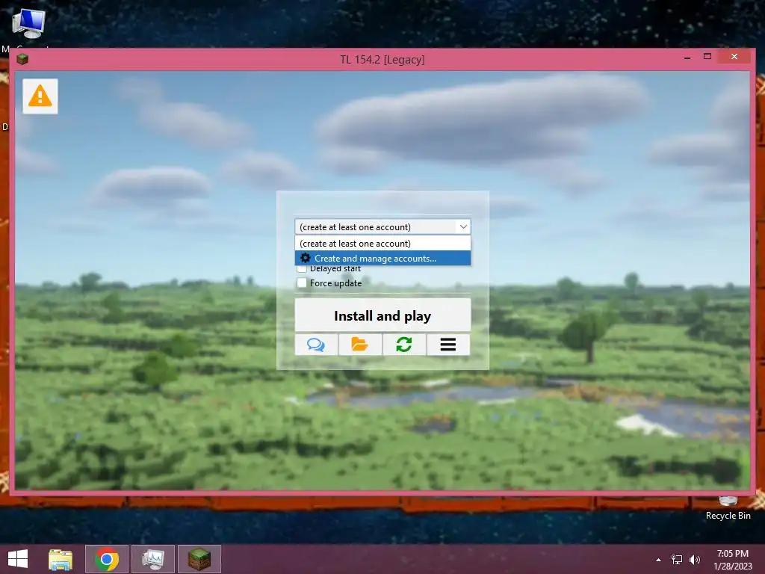Click the Install and play button

point(382,315)
